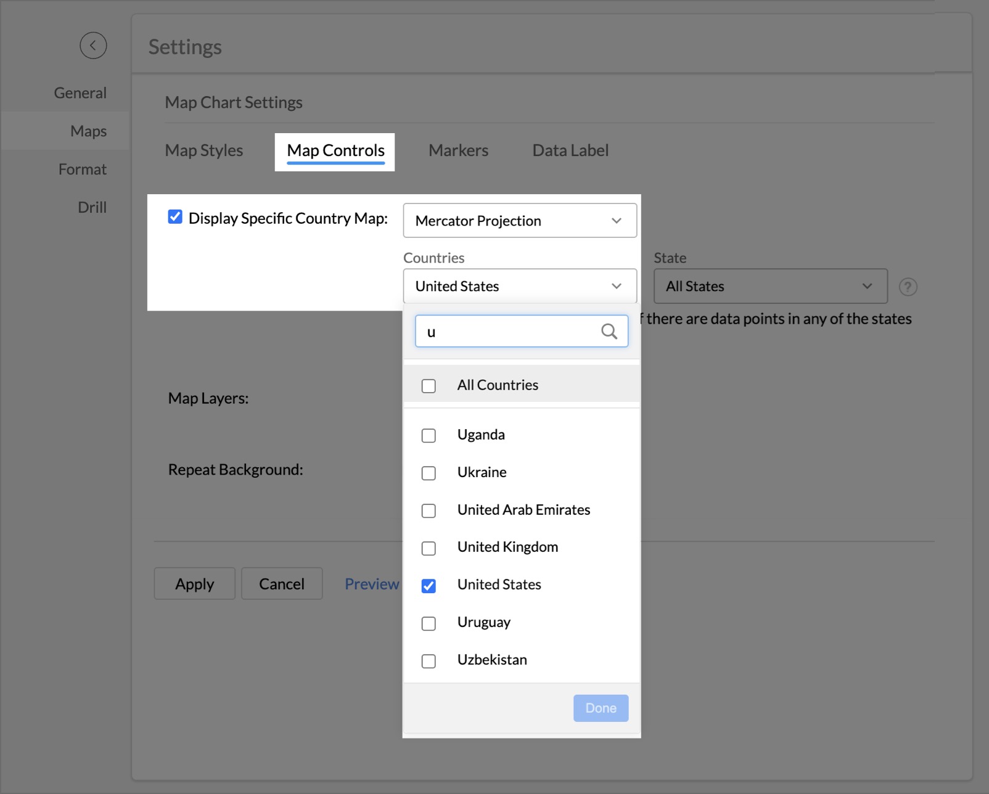Select Format in the sidebar
This screenshot has width=989, height=794.
tap(83, 170)
